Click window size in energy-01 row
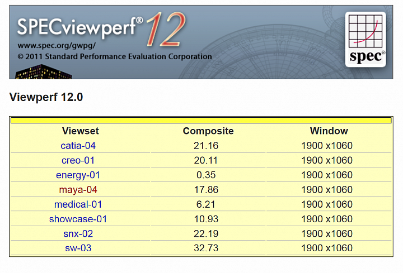This screenshot has width=403, height=273. coord(327,175)
